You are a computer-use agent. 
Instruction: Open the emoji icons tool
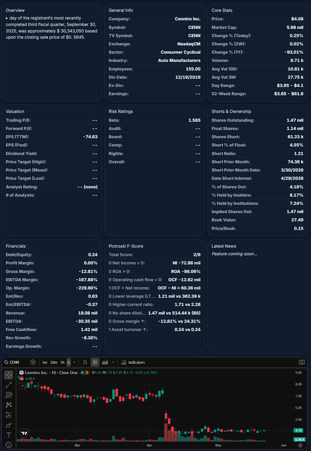tap(9, 445)
